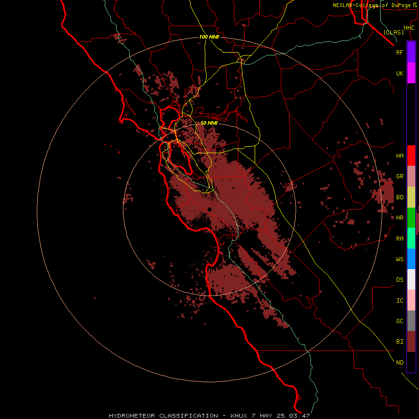This screenshot has height=419, width=419.
Task: Click the KMUX radar site center dot
Action: tap(209, 209)
